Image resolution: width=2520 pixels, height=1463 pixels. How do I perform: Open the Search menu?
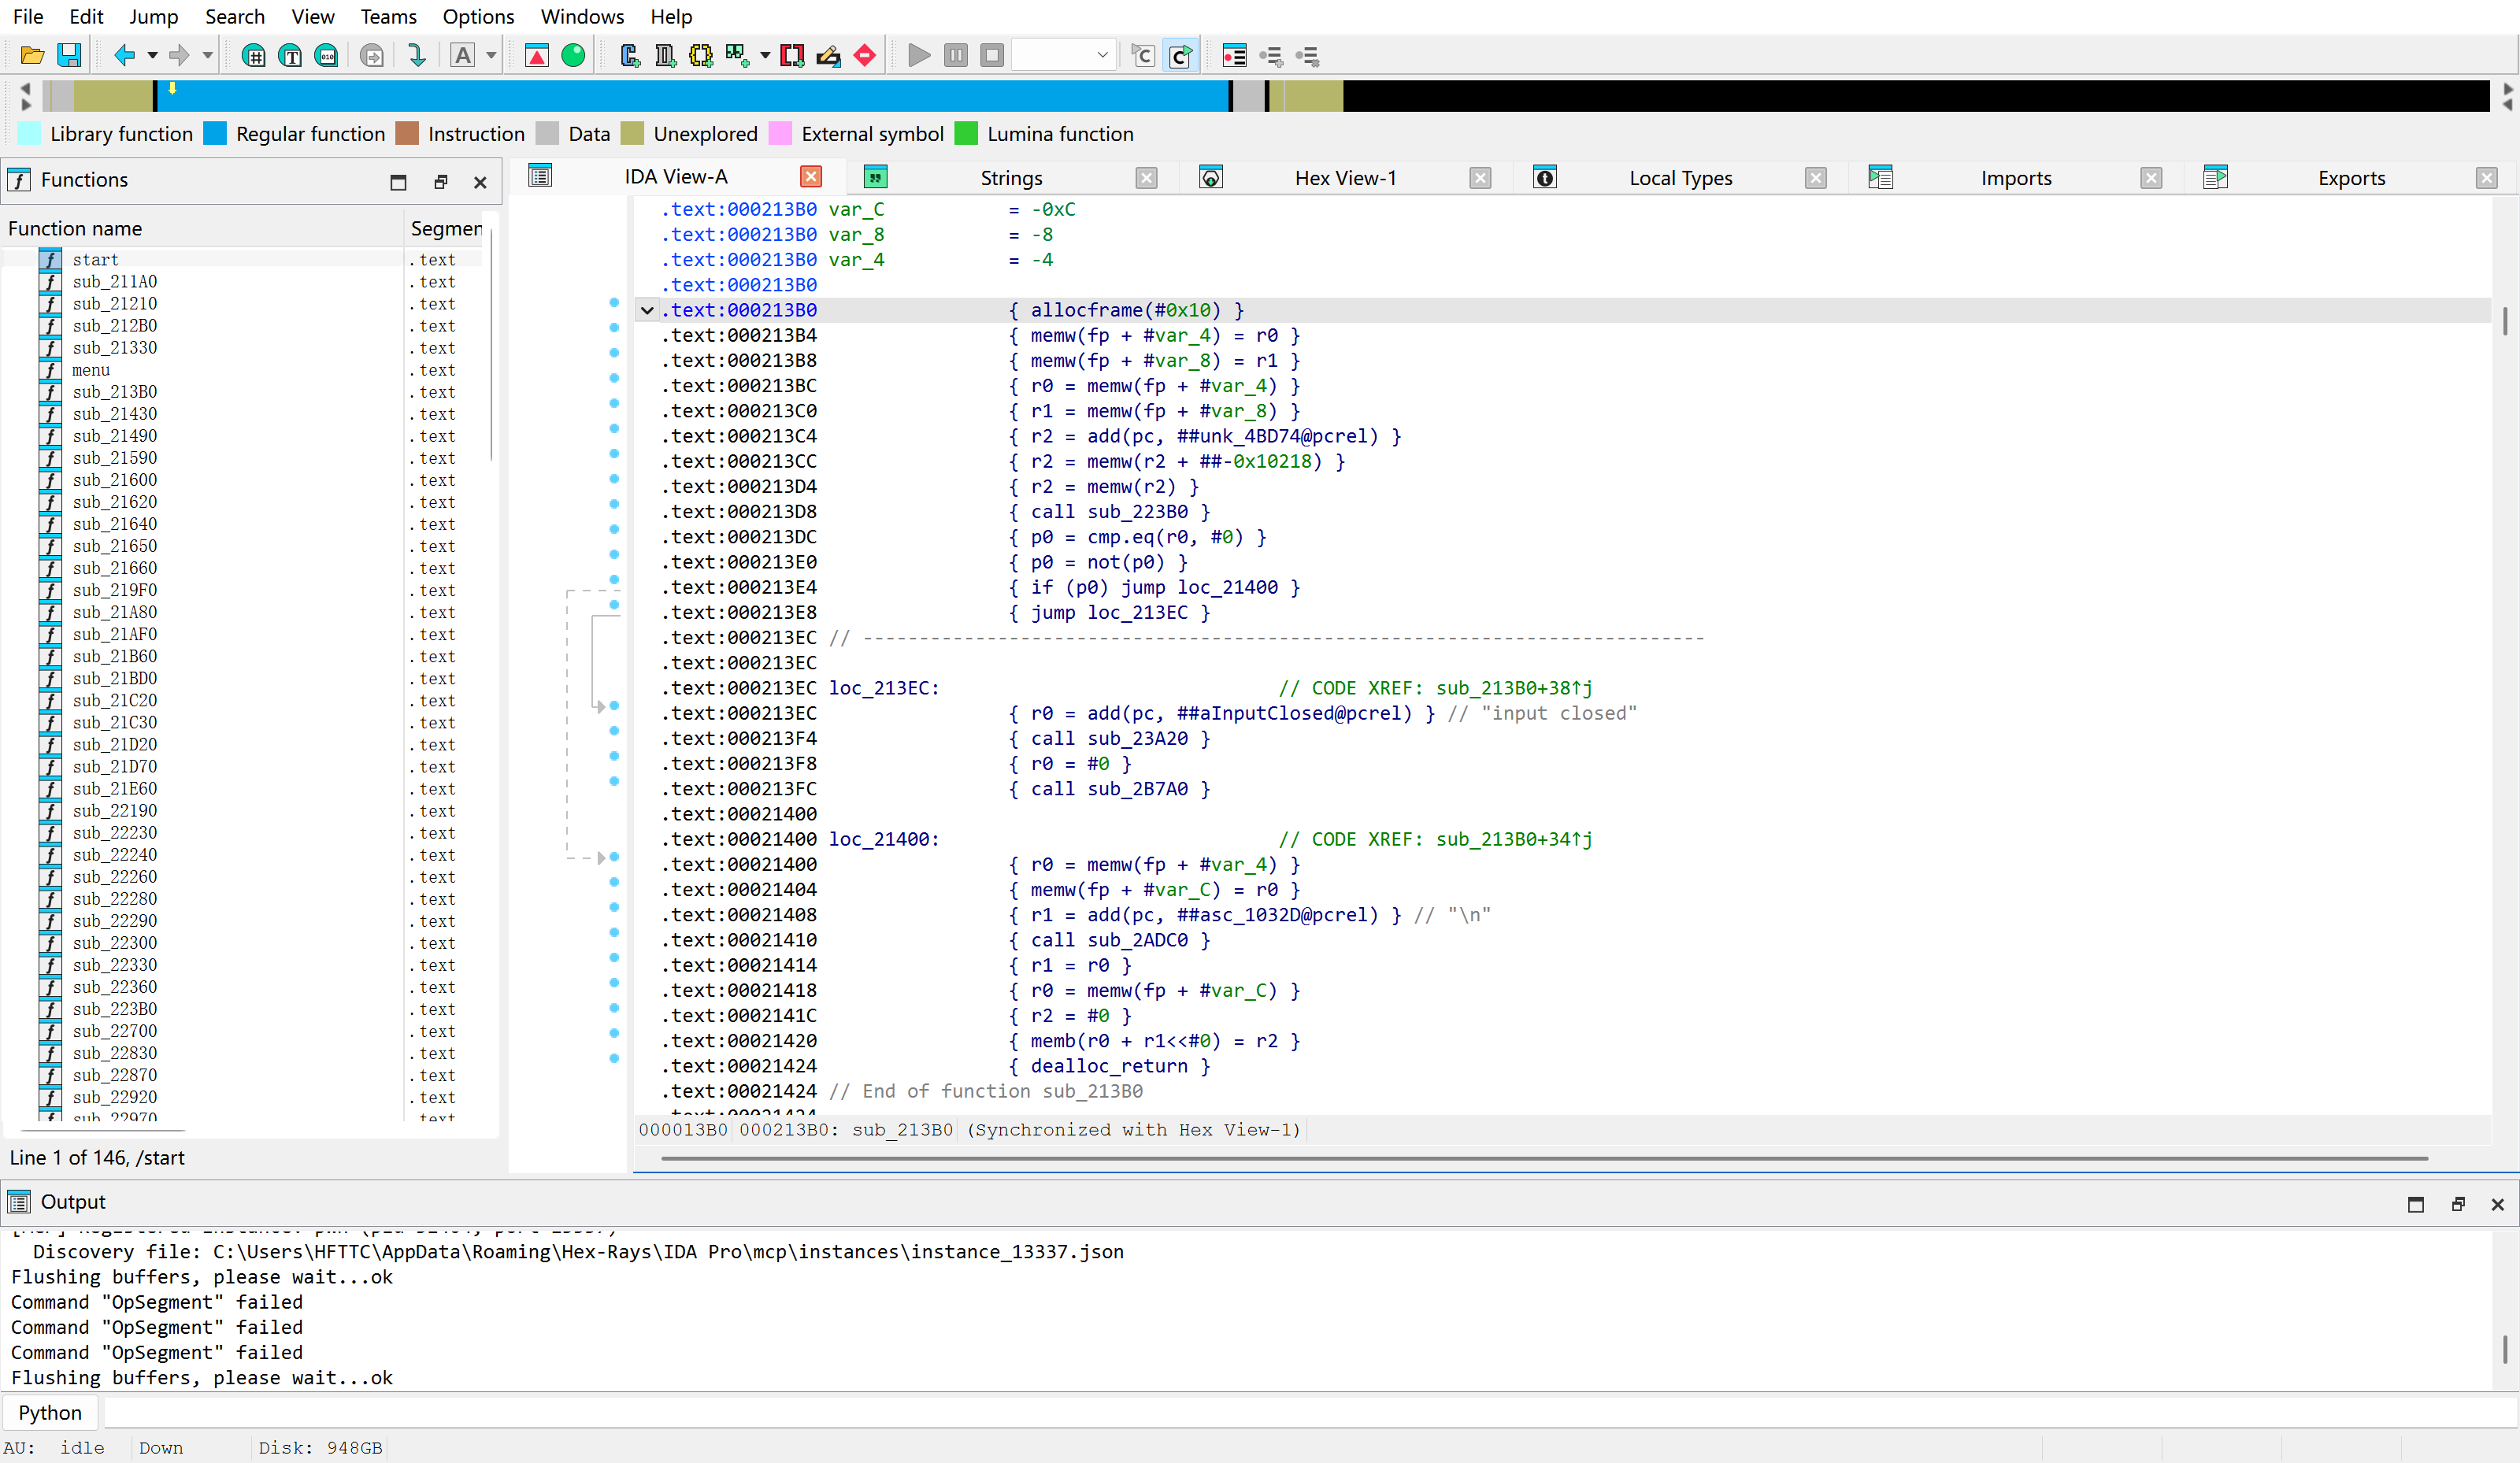pyautogui.click(x=235, y=17)
